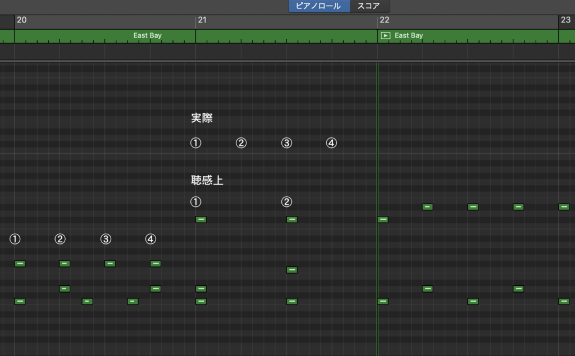This screenshot has height=356, width=575.
Task: Switch to the ピアノロール tab
Action: (x=319, y=6)
